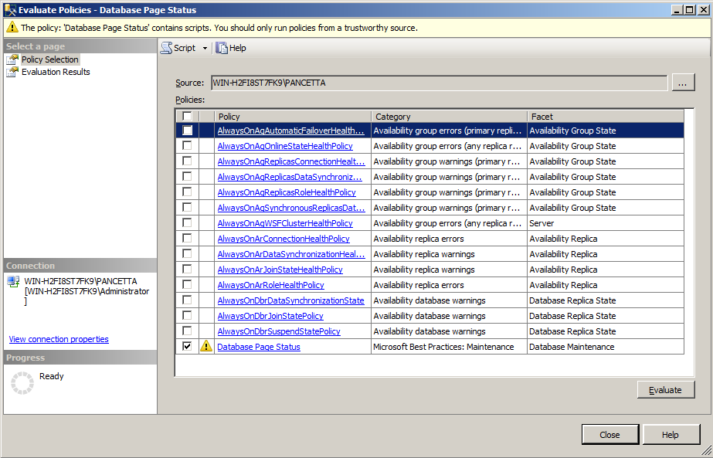
Task: Check the AlwaysOnArConnectionHealthPolicy checkbox
Action: pos(187,239)
